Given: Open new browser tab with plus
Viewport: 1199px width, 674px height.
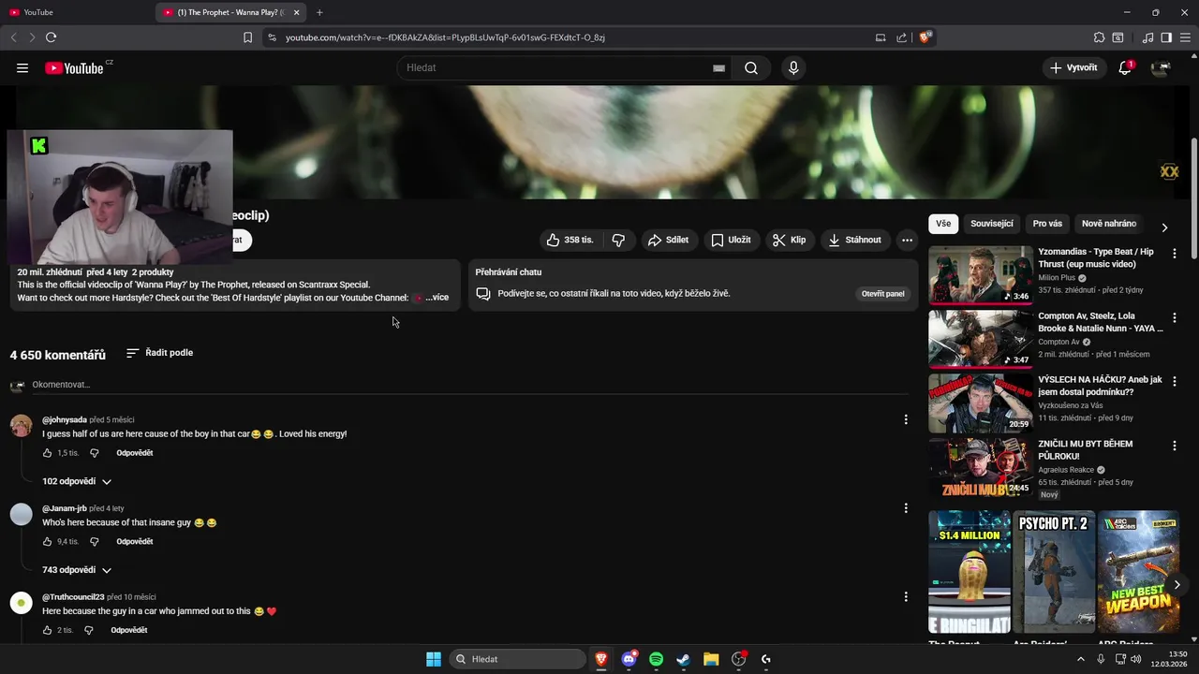Looking at the screenshot, I should tap(319, 12).
